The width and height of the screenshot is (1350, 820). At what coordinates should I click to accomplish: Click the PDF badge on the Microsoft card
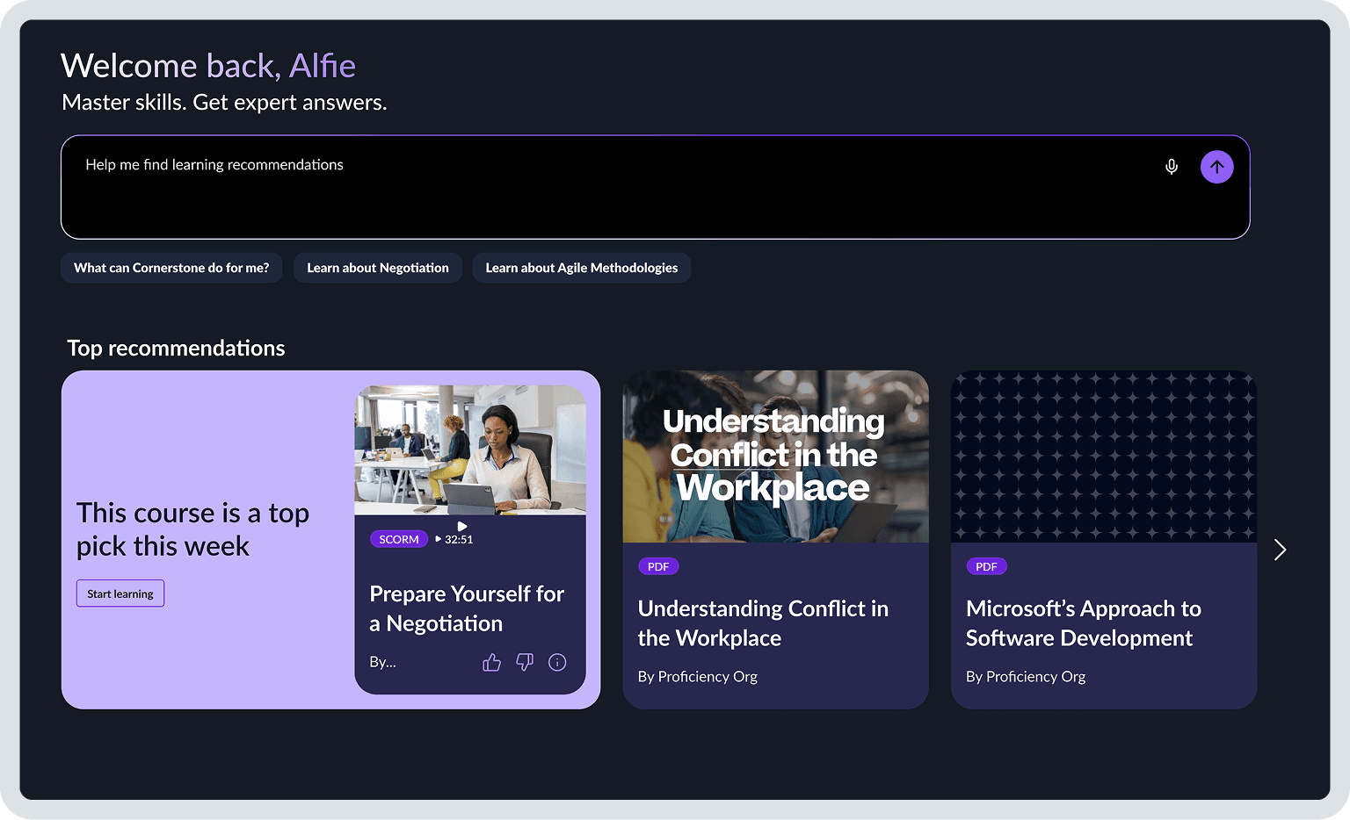pyautogui.click(x=986, y=566)
